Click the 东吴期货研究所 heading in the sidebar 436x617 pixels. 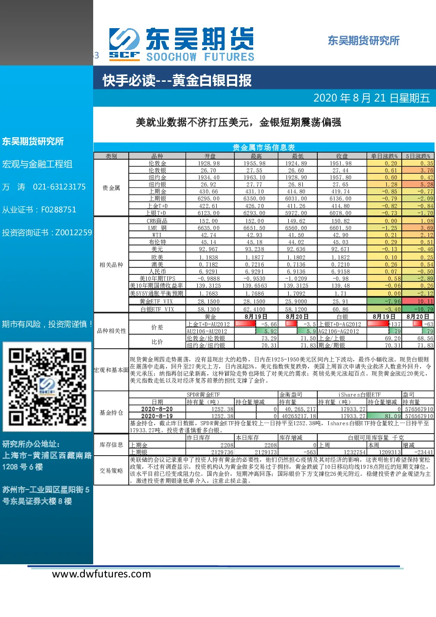pos(33,141)
